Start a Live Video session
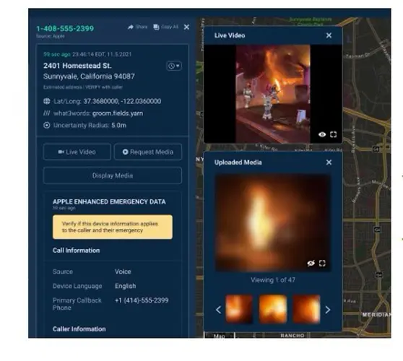Viewport: 403px width, 361px height. pyautogui.click(x=77, y=152)
